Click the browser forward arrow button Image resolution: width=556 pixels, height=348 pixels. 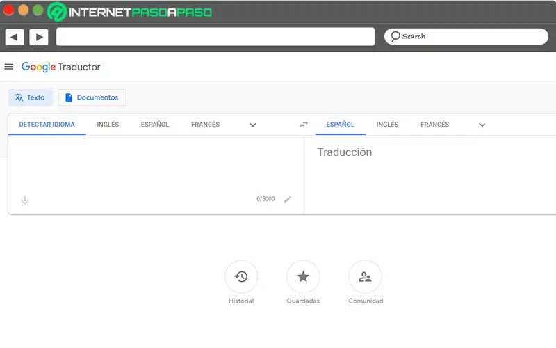[39, 37]
